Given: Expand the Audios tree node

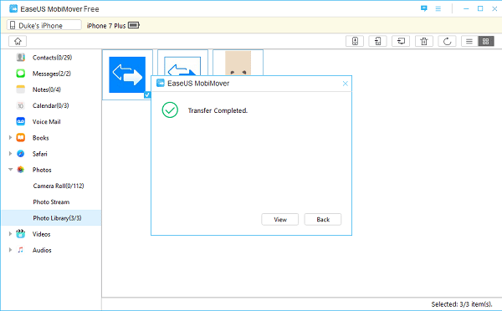Looking at the screenshot, I should (10, 250).
